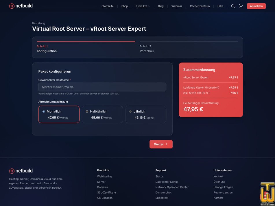The height and width of the screenshot is (206, 275).
Task: Open Kontakt footer link
Action: 218,177
